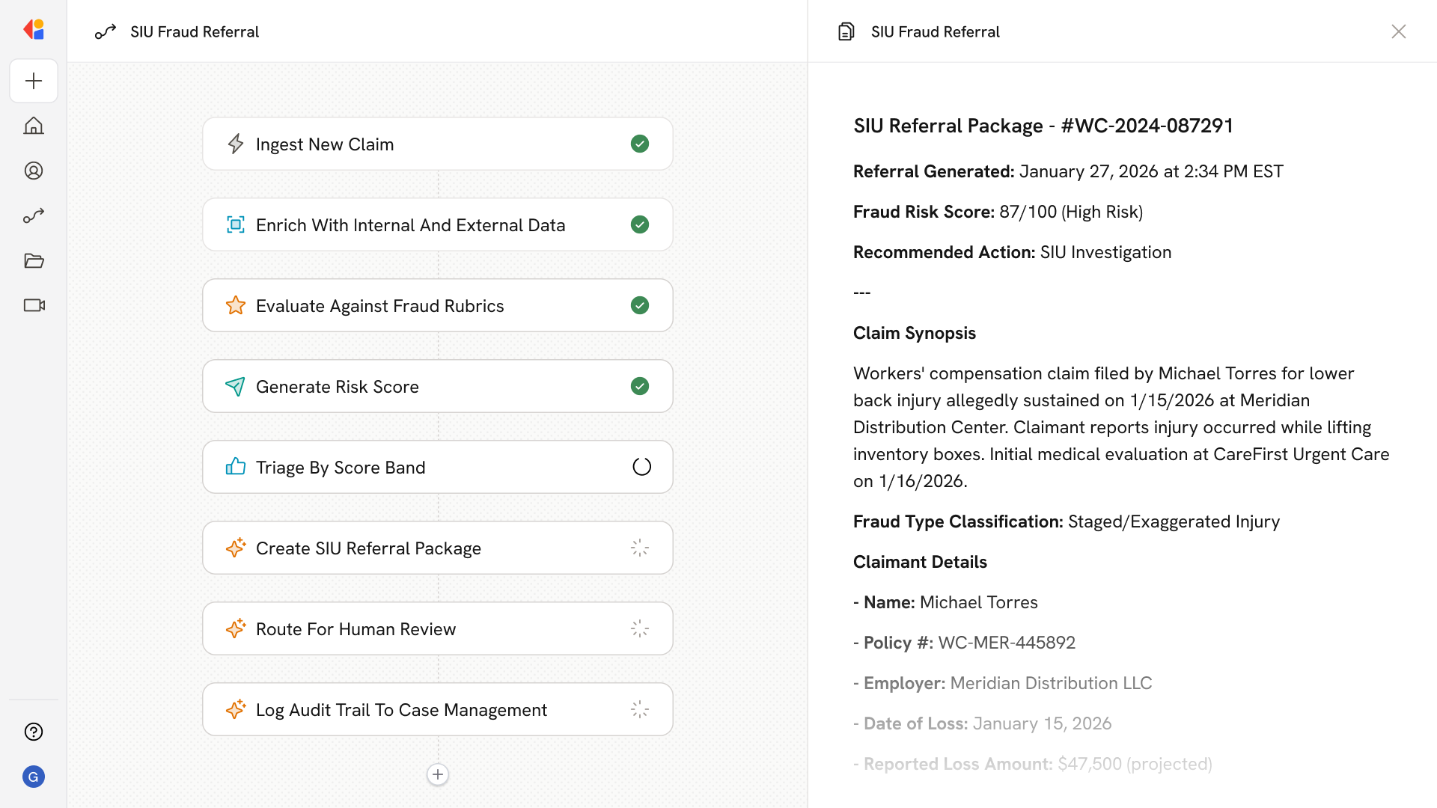Click green checkmark on Ingest New Claim
1437x808 pixels.
pos(640,144)
